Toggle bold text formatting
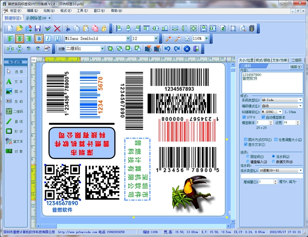 (38, 38)
